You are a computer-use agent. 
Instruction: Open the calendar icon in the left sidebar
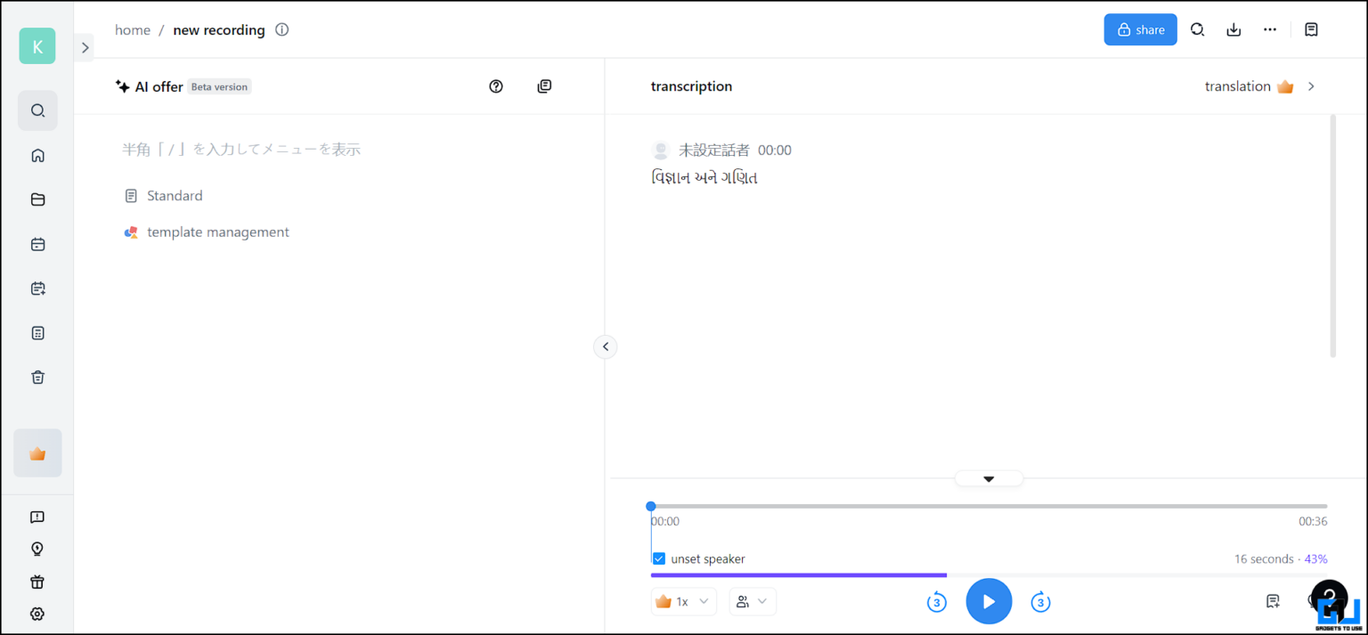(37, 243)
